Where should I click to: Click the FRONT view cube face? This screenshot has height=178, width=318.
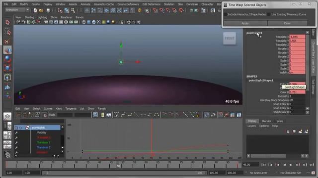230,39
